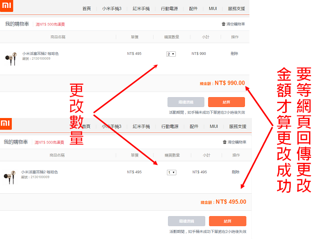
Task: Click the gray continue-shopping button under NT$ 990.00
Action: (186, 102)
